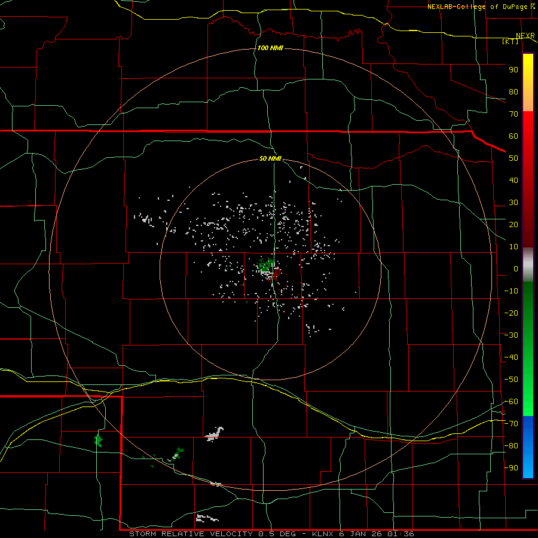Click the positive 70 knot scale label
538x538 pixels.
point(513,114)
